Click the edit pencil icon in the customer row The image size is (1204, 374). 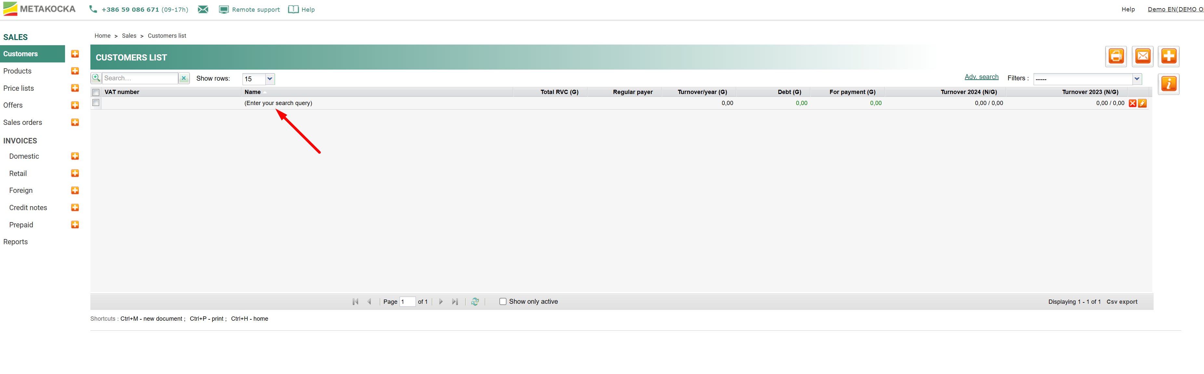pyautogui.click(x=1142, y=103)
